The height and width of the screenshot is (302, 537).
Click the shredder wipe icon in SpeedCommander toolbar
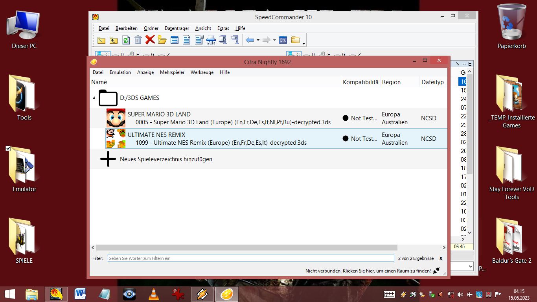point(211,40)
